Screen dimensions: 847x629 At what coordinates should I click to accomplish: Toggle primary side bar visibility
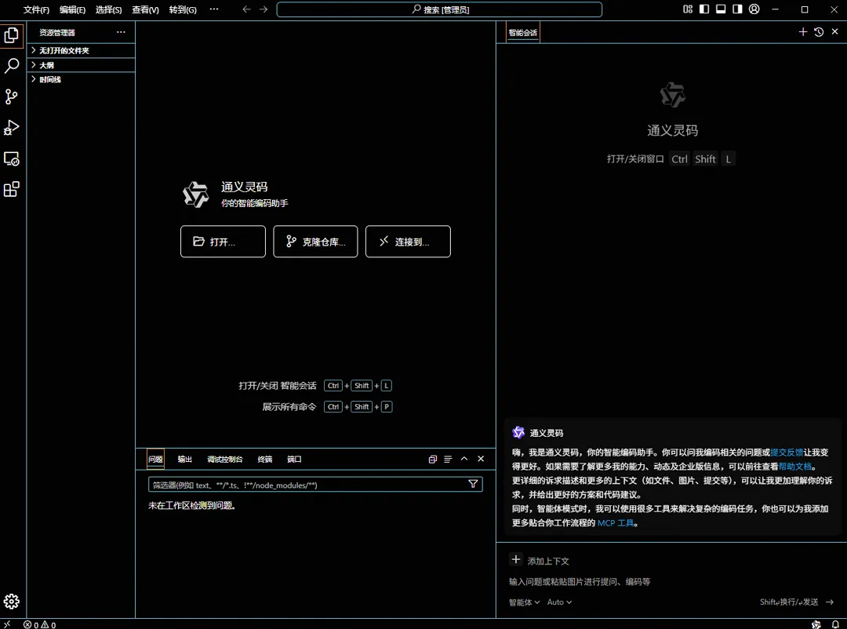point(704,9)
